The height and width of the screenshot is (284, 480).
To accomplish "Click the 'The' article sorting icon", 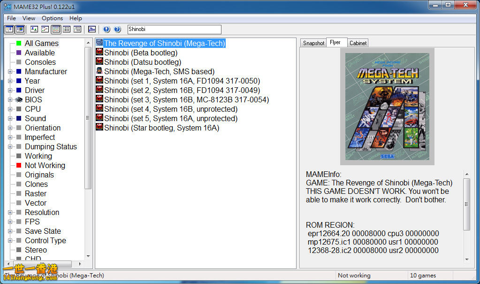I will click(x=92, y=29).
